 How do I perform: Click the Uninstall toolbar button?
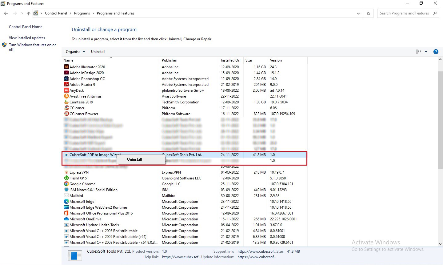pos(98,52)
